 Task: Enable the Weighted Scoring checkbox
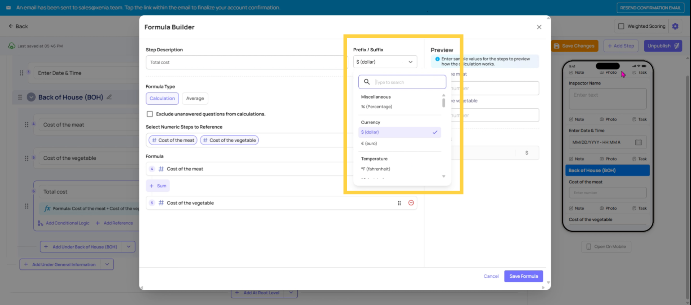(621, 26)
